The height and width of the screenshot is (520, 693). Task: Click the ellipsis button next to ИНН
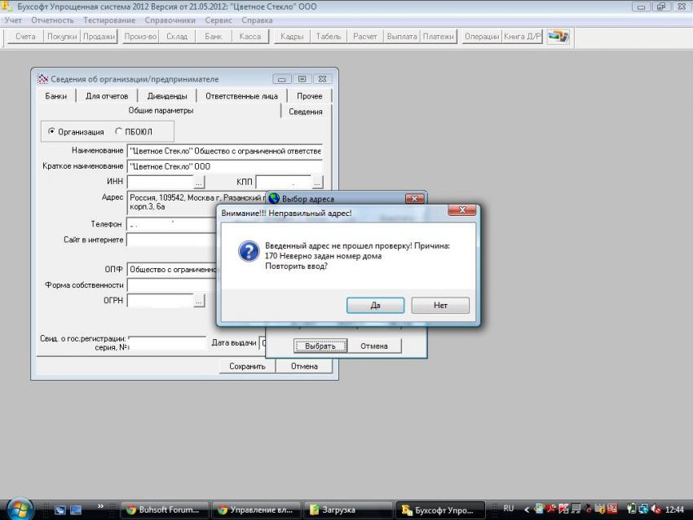(x=199, y=183)
